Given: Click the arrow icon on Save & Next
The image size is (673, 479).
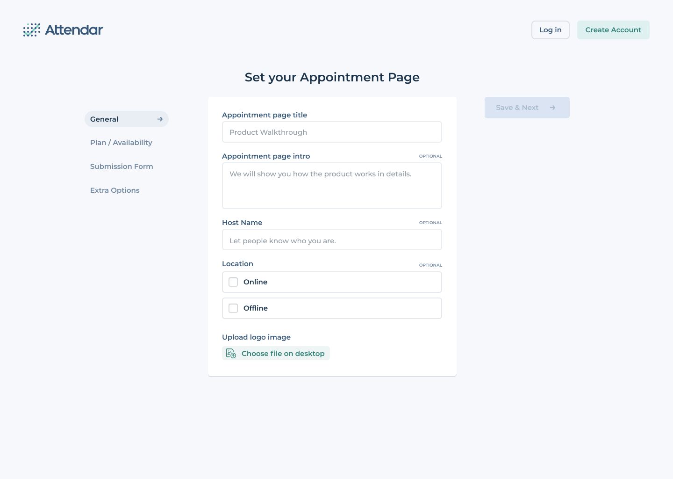Looking at the screenshot, I should click(552, 108).
